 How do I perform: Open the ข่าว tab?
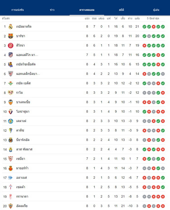pos(52,10)
